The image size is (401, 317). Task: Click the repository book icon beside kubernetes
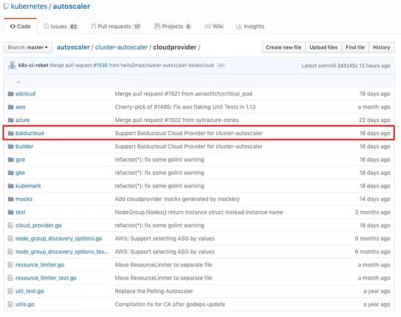(6, 6)
